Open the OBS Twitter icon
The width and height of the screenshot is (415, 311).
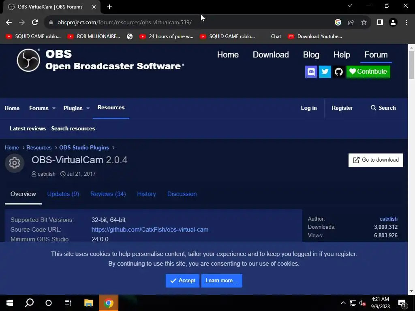point(325,72)
